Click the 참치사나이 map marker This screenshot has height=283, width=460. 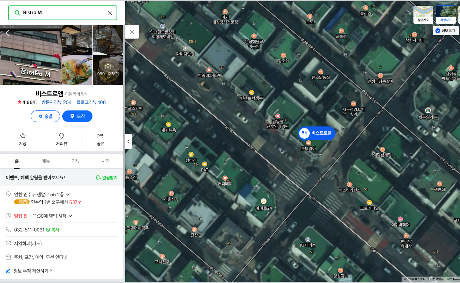point(414,35)
